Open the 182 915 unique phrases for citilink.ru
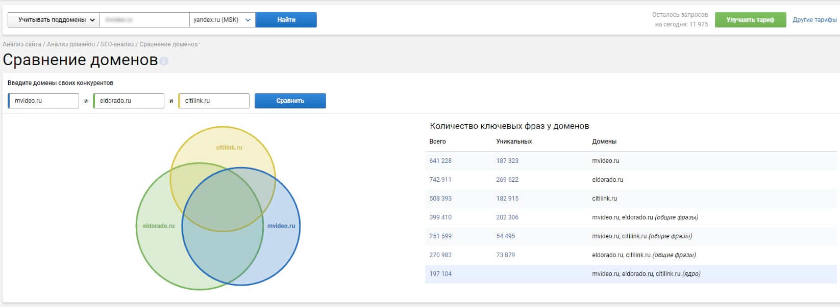 point(507,199)
